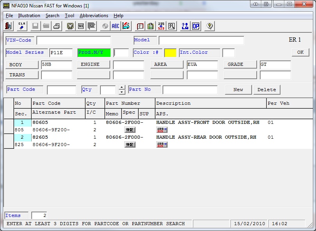Open the BODY selection list
This screenshot has height=231, width=316.
(x=22, y=65)
